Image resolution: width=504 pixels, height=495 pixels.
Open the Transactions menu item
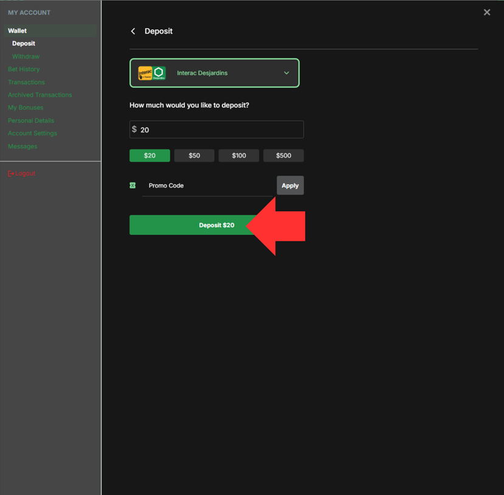click(26, 82)
